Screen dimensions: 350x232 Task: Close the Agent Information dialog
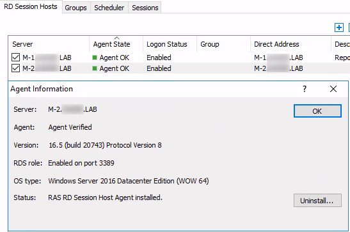click(333, 89)
